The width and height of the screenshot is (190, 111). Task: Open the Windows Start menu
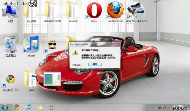(x=5, y=107)
